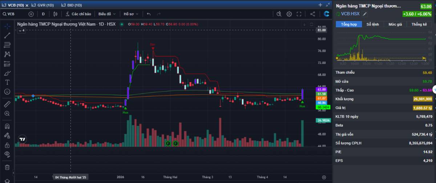This screenshot has width=436, height=183.
Task: Click the current price label 63.00 on axis
Action: (322, 89)
